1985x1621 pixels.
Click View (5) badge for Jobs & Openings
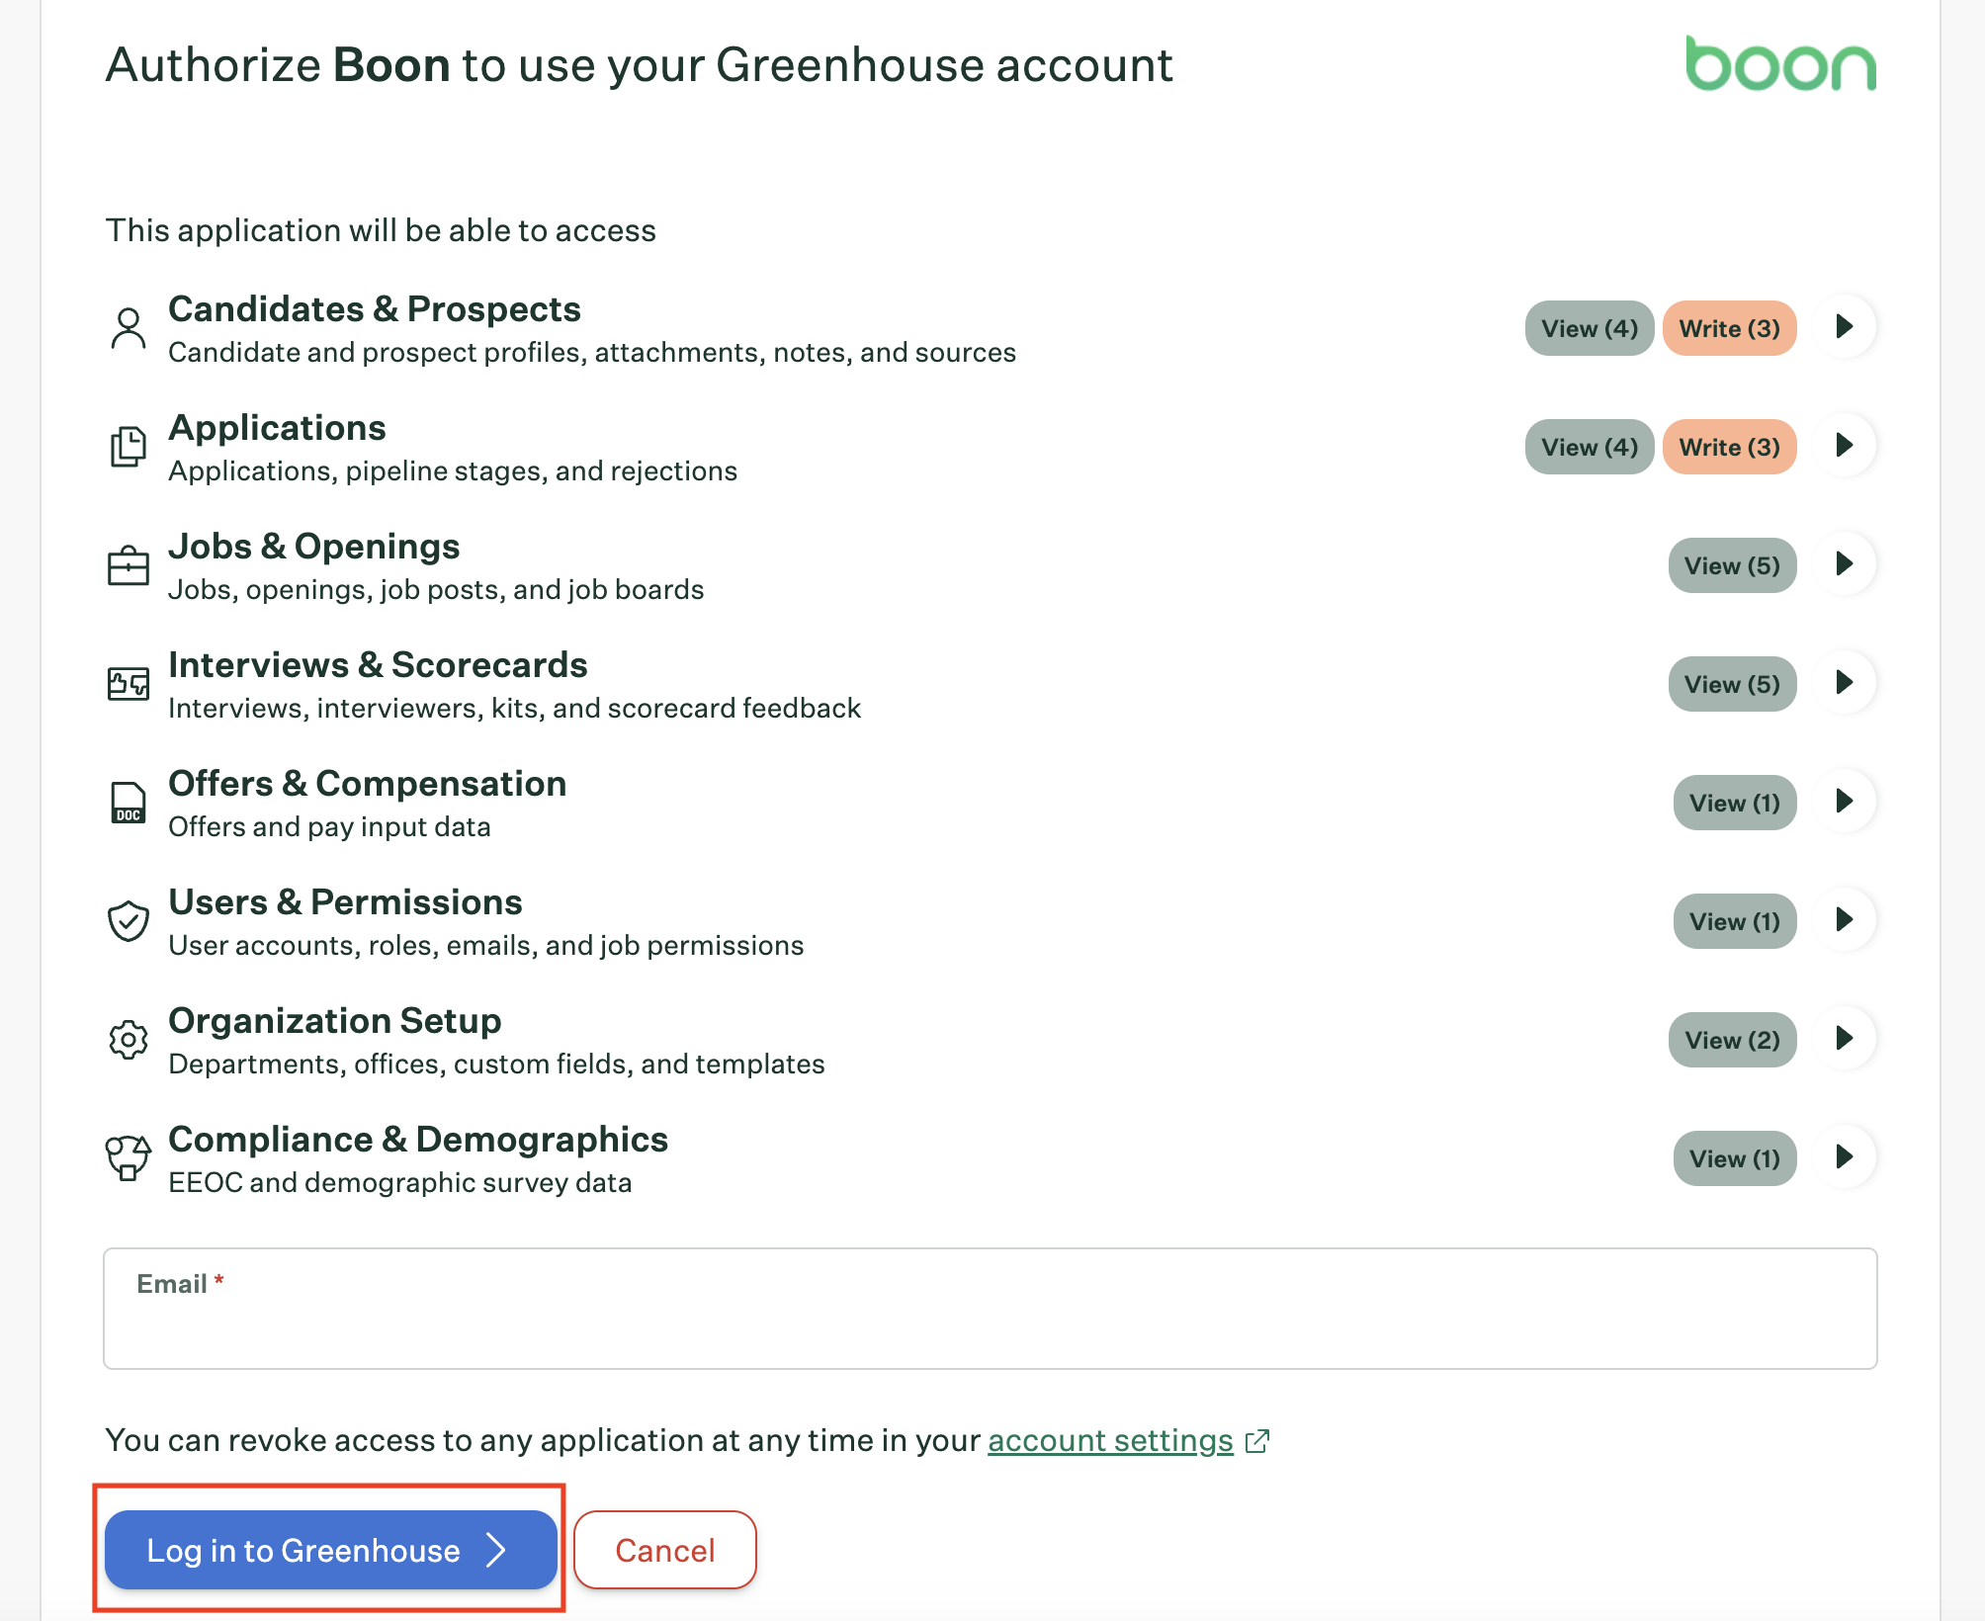(1732, 565)
